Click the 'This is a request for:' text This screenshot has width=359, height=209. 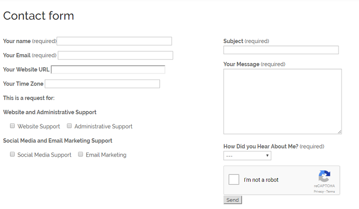(29, 98)
